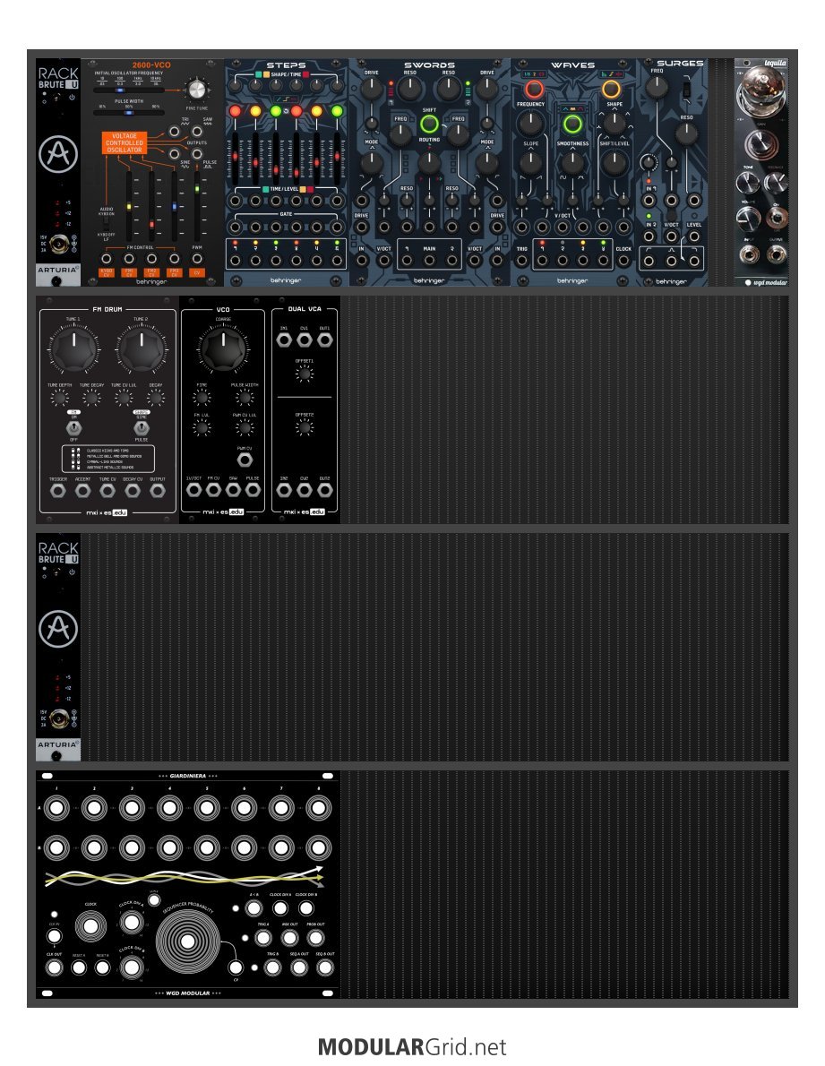Viewport: 825px width, 1066px height.
Task: Flip the Audio/LF keyboard switch on 2600-VCO
Action: [106, 224]
